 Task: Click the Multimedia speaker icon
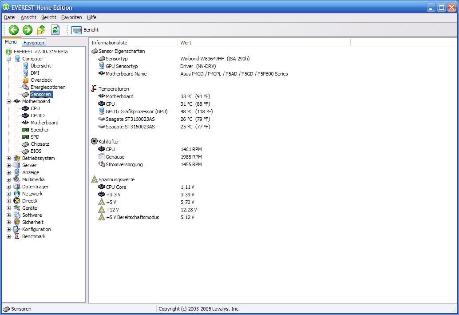click(17, 179)
